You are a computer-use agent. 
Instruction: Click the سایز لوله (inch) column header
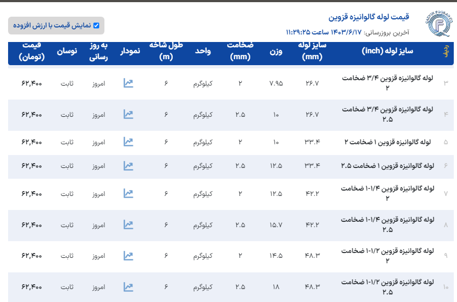coord(387,51)
